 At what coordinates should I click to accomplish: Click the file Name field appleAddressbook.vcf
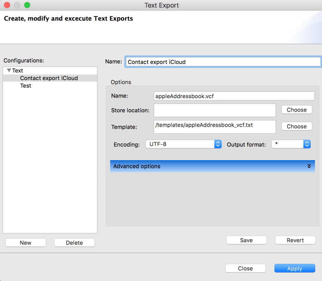click(234, 96)
